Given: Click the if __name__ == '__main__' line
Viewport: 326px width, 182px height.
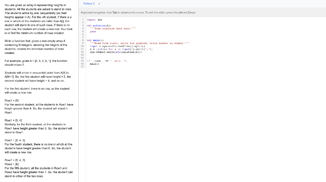Looking at the screenshot, I should coord(107,61).
